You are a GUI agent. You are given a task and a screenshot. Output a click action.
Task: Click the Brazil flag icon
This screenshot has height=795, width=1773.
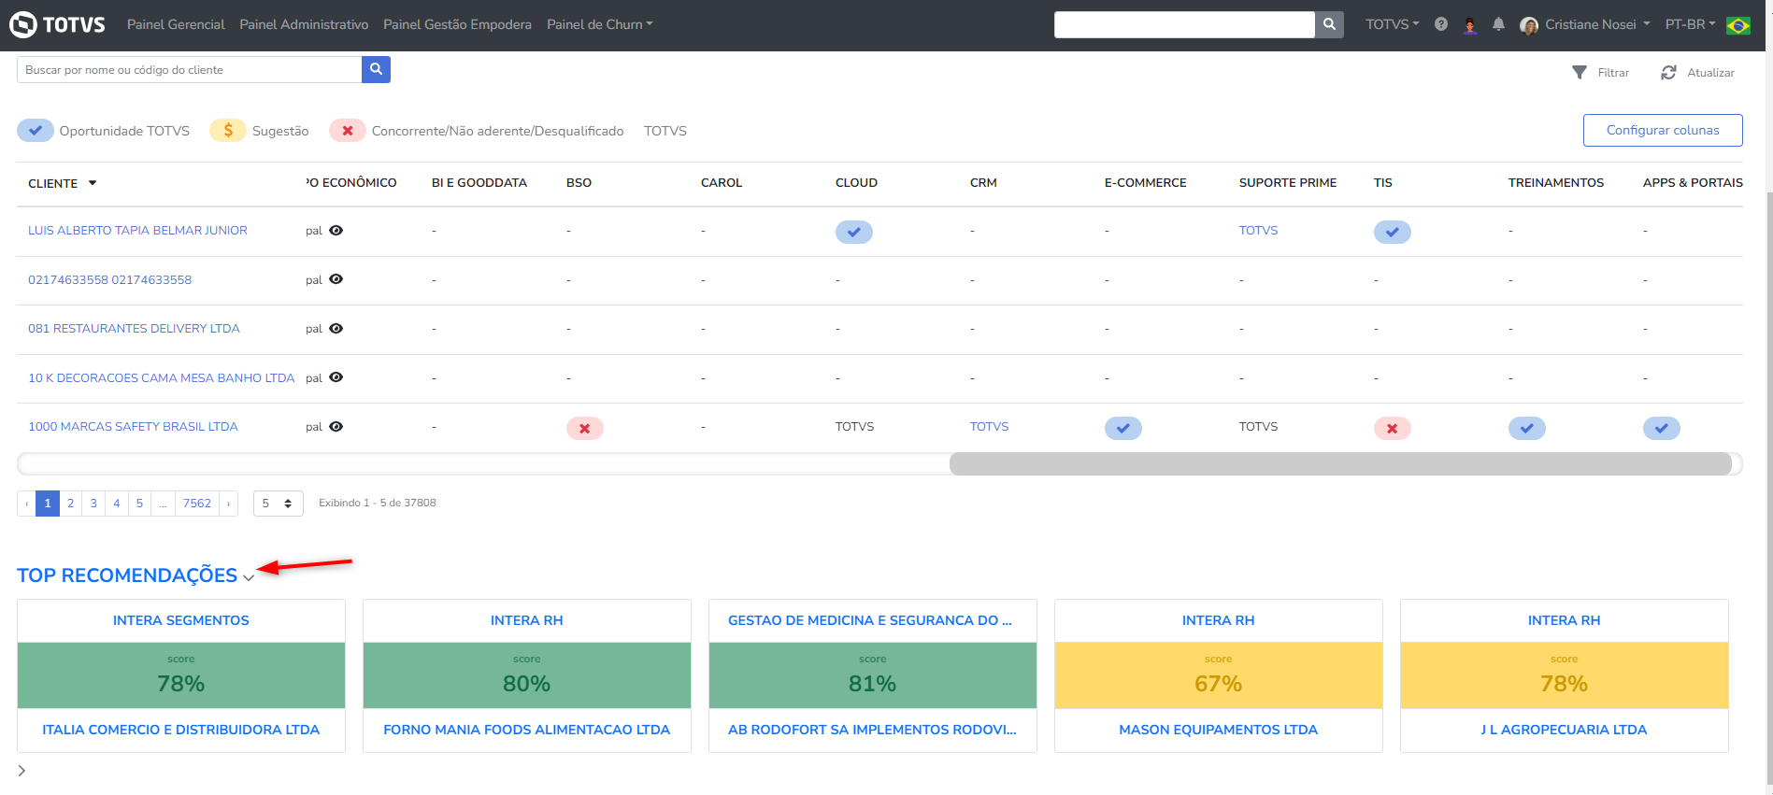(1738, 25)
